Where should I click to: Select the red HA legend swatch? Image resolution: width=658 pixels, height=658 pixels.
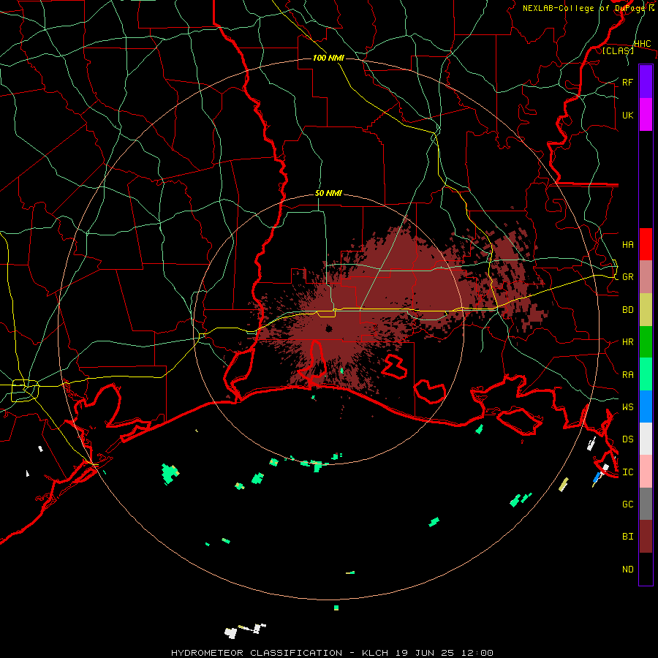point(646,244)
